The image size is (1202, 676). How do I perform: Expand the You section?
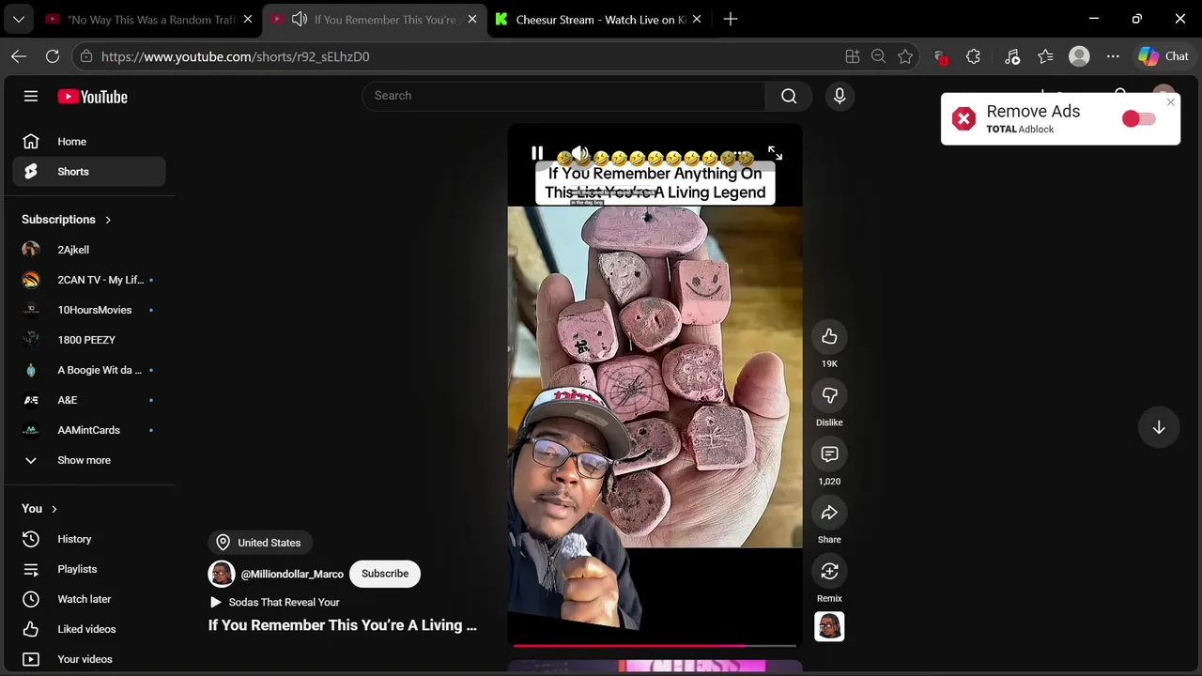tap(39, 509)
